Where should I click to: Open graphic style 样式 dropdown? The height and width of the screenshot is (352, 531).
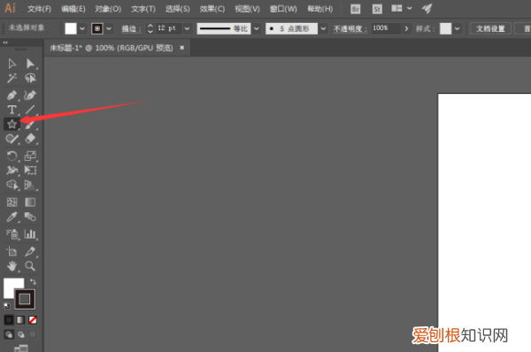click(x=458, y=29)
